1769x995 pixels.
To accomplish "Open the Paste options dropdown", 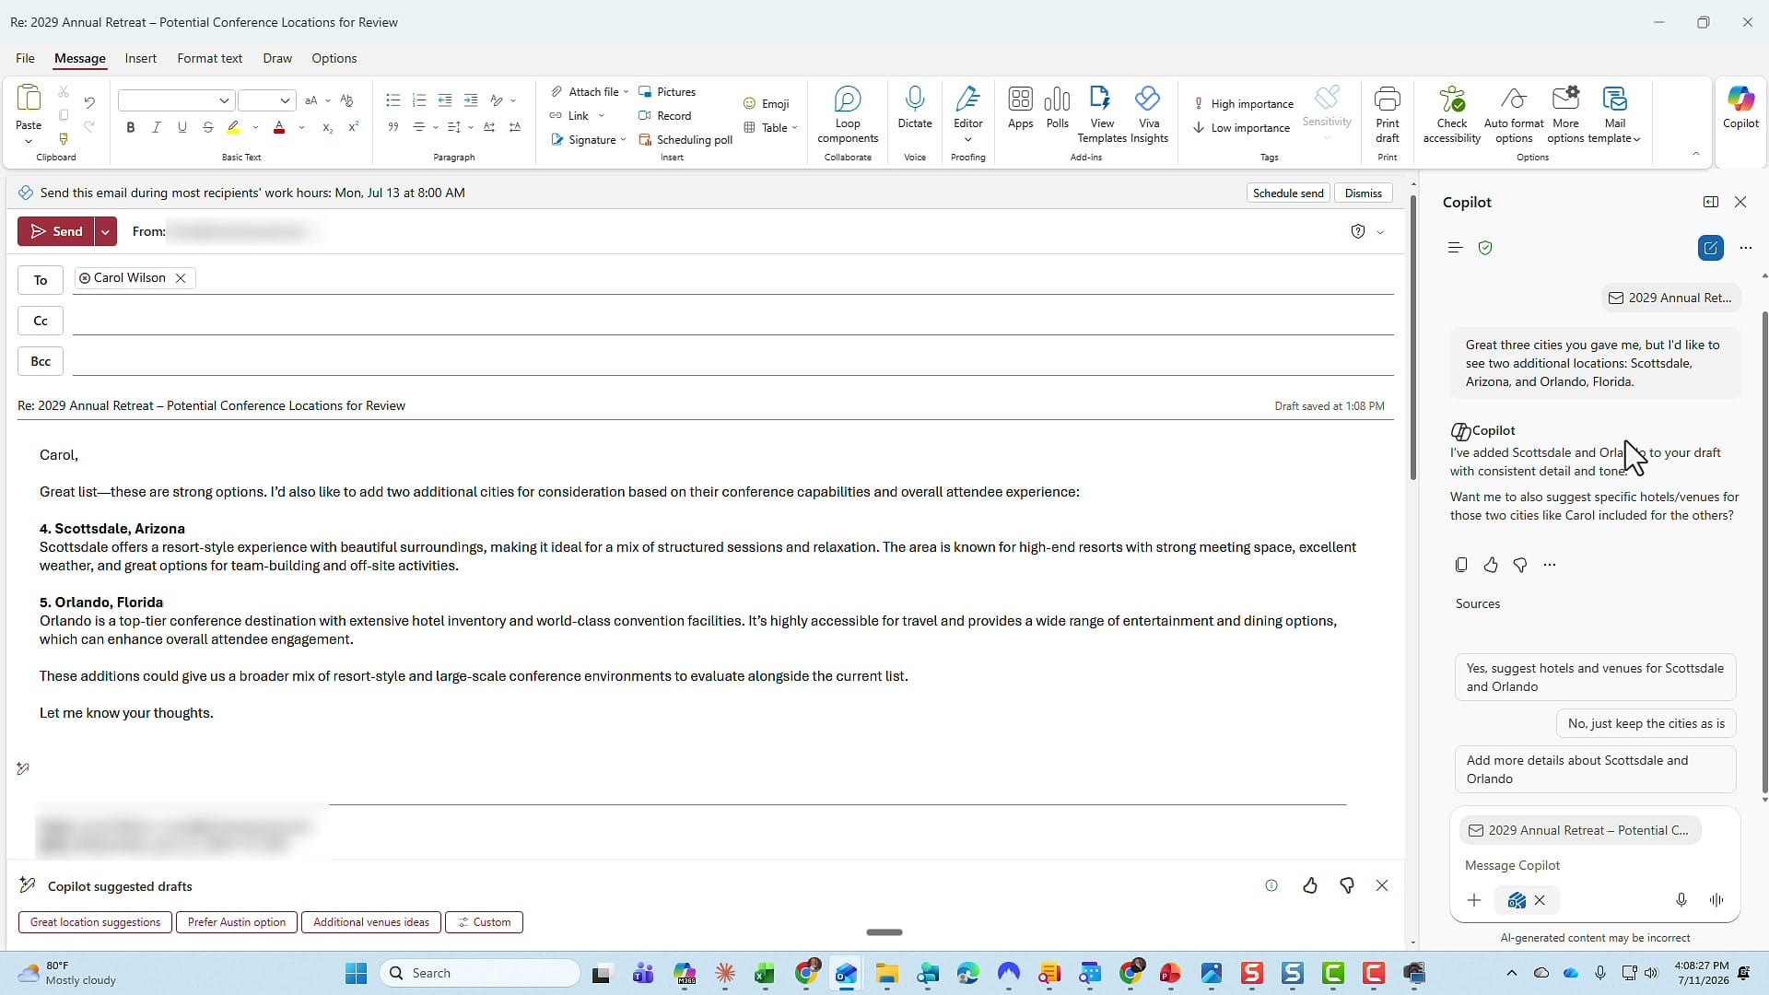I will click(x=29, y=141).
